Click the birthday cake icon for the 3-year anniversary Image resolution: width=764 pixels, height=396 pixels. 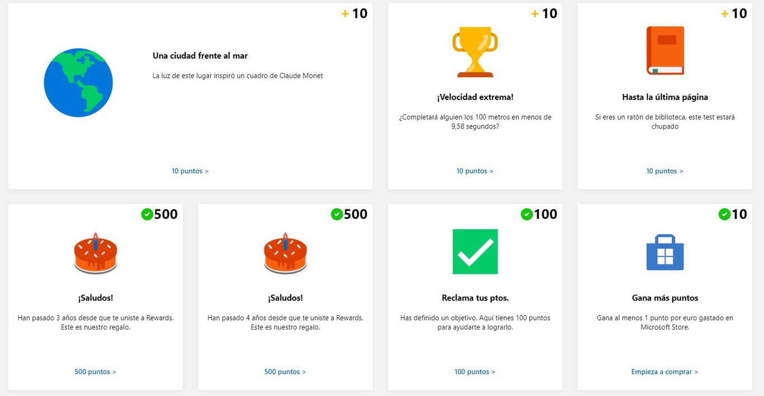point(95,253)
